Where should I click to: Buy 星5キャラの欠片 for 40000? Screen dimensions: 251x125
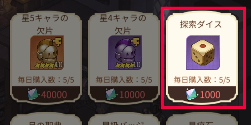point(46,94)
